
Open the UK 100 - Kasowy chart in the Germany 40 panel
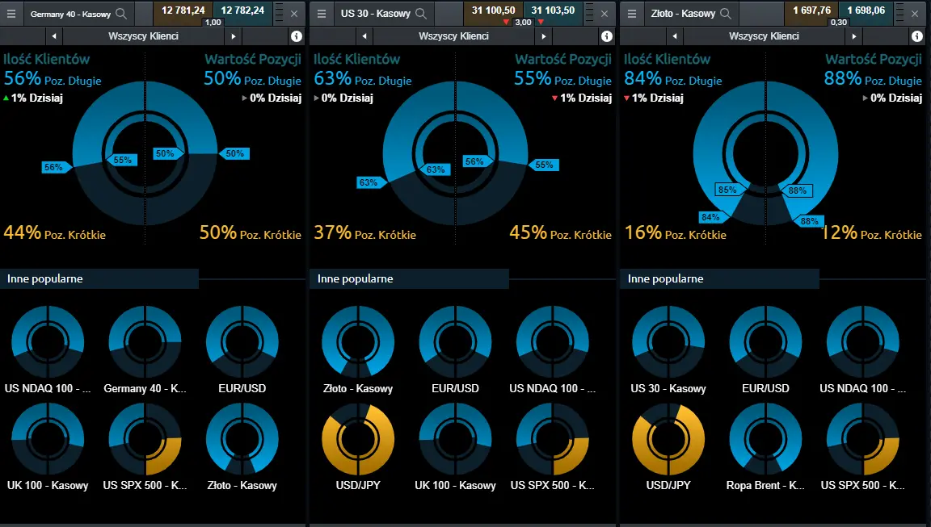(x=48, y=439)
